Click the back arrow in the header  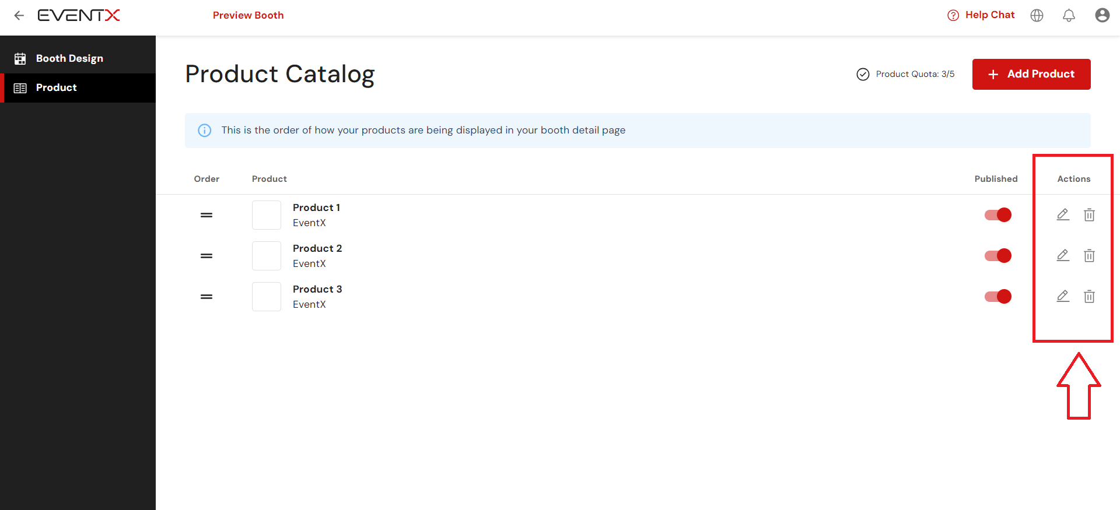[x=19, y=16]
